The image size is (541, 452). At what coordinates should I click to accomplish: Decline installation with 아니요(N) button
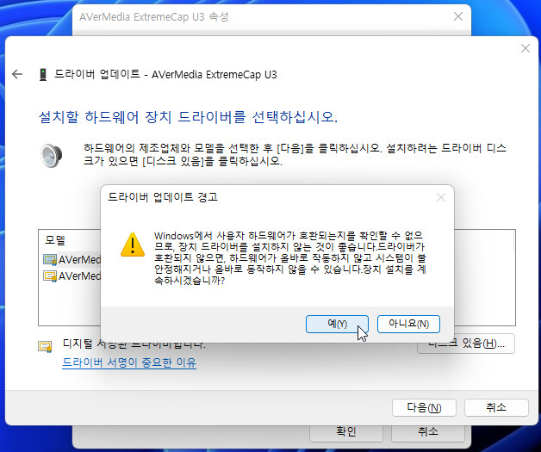pyautogui.click(x=408, y=324)
